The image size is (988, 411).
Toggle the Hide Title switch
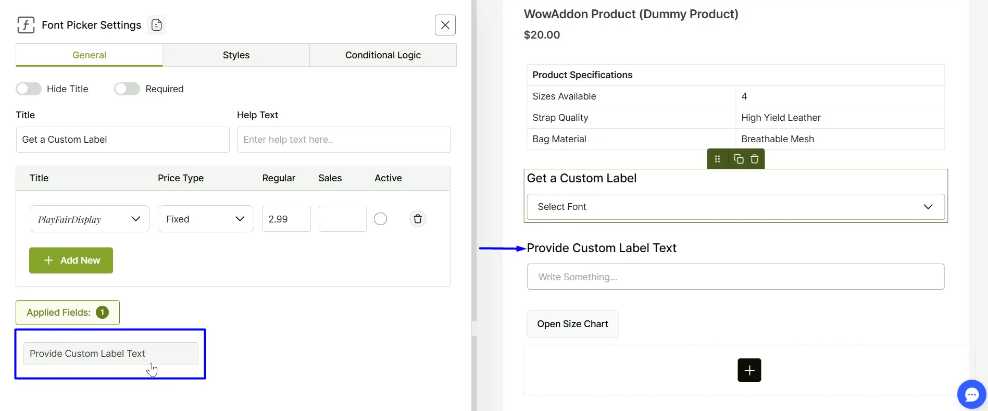coord(29,89)
